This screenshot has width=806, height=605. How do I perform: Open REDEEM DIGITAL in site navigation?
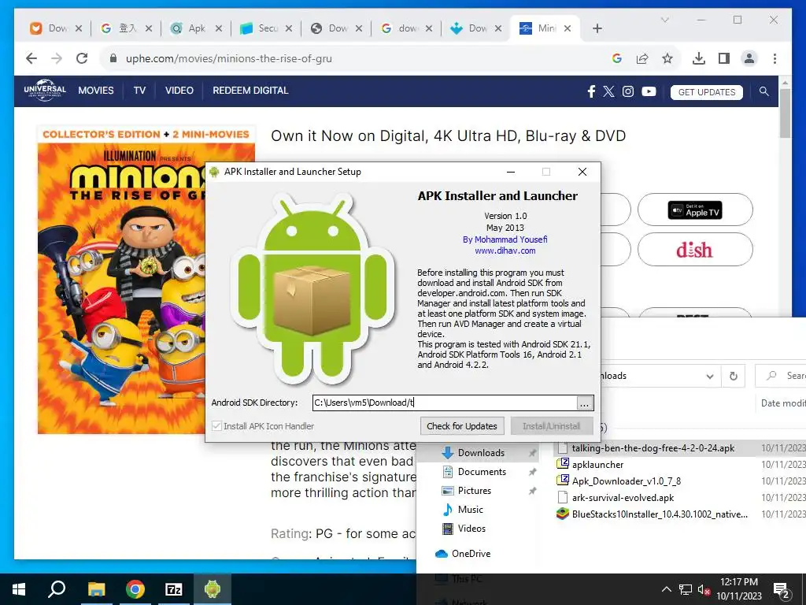250,91
